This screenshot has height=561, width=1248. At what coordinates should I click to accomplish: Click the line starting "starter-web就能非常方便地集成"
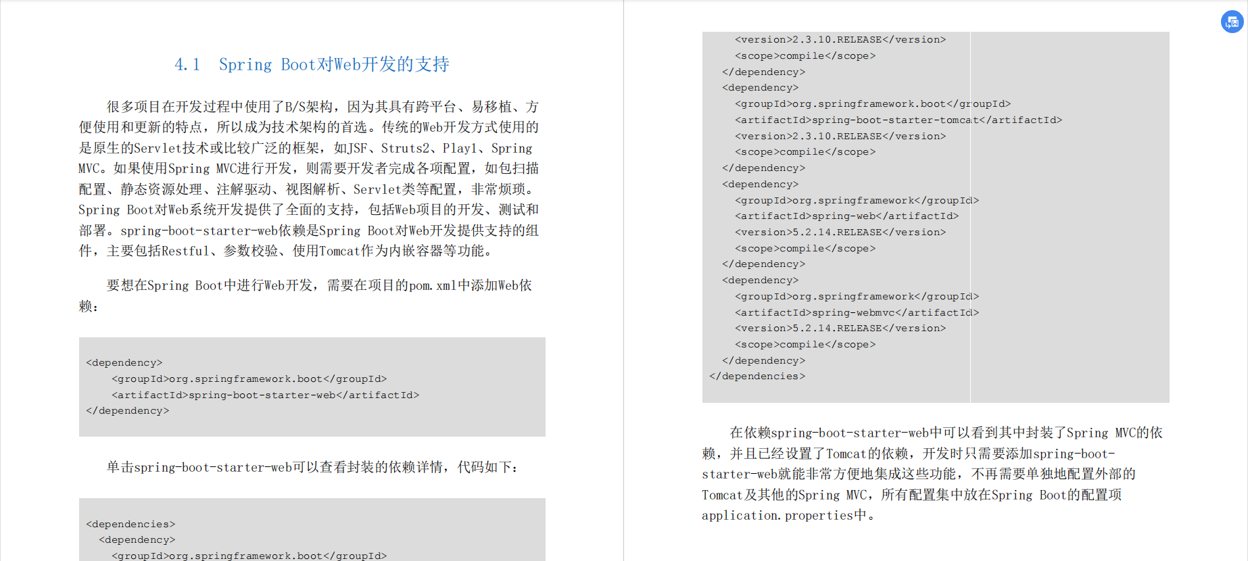tap(919, 474)
